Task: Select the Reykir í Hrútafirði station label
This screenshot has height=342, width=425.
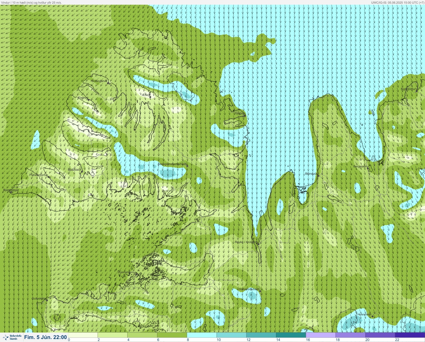Action: [246, 242]
